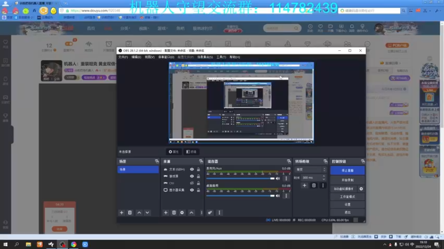Open the Windows Start button
Viewport: 444px width, 249px height.
6,245
